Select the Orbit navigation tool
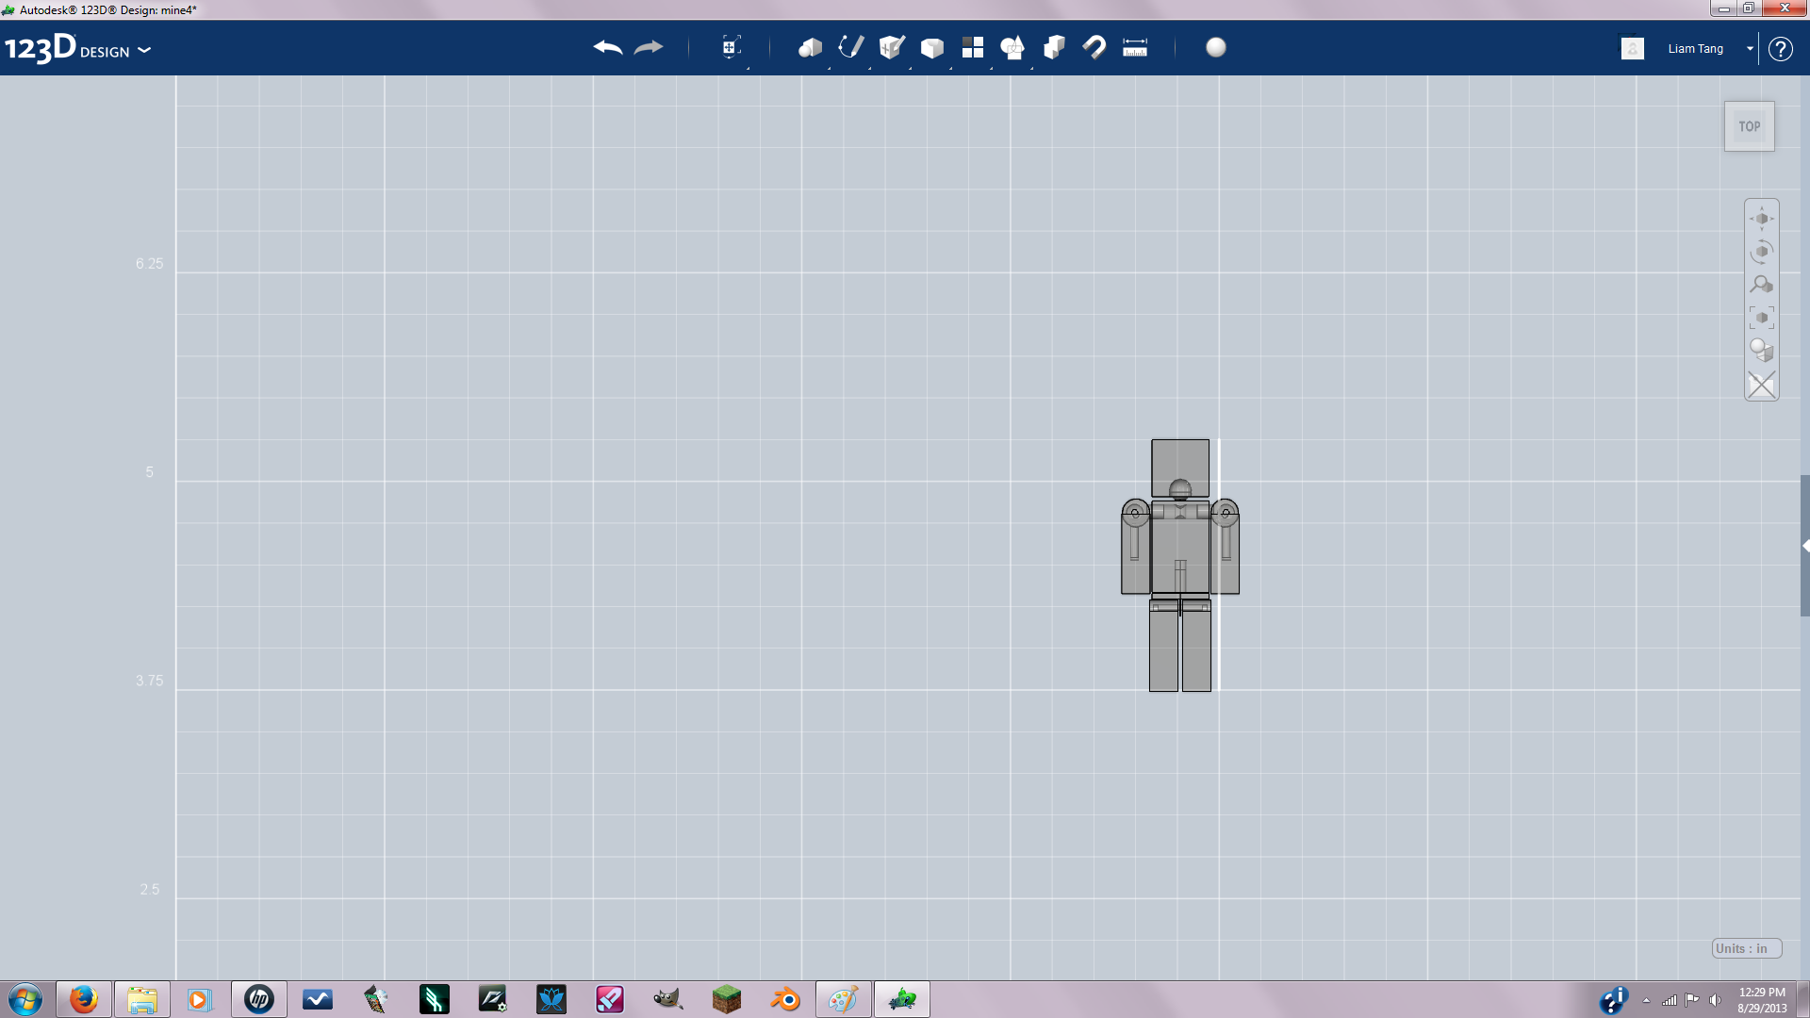 point(1762,252)
